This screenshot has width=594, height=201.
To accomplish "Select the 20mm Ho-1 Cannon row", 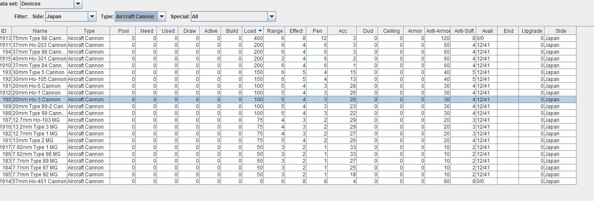I will tap(288, 93).
